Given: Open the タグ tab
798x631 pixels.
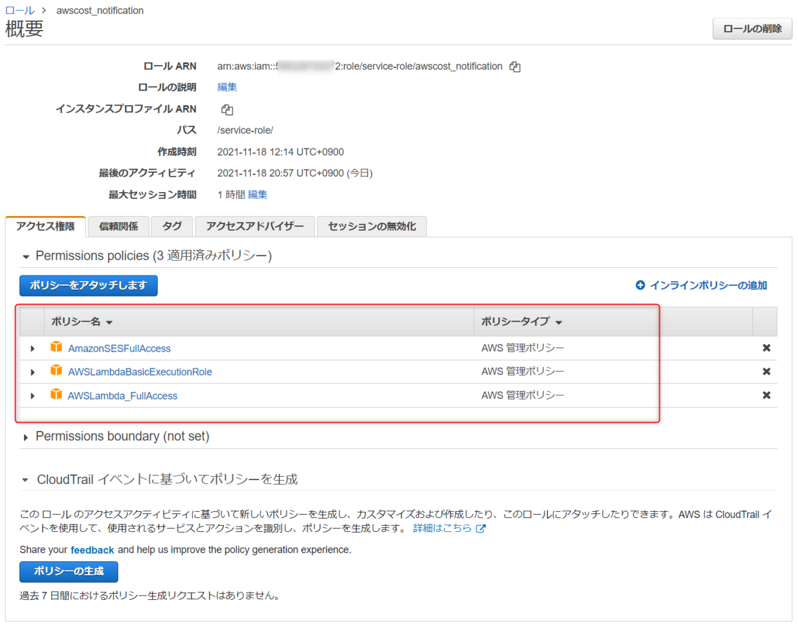Looking at the screenshot, I should pyautogui.click(x=172, y=226).
